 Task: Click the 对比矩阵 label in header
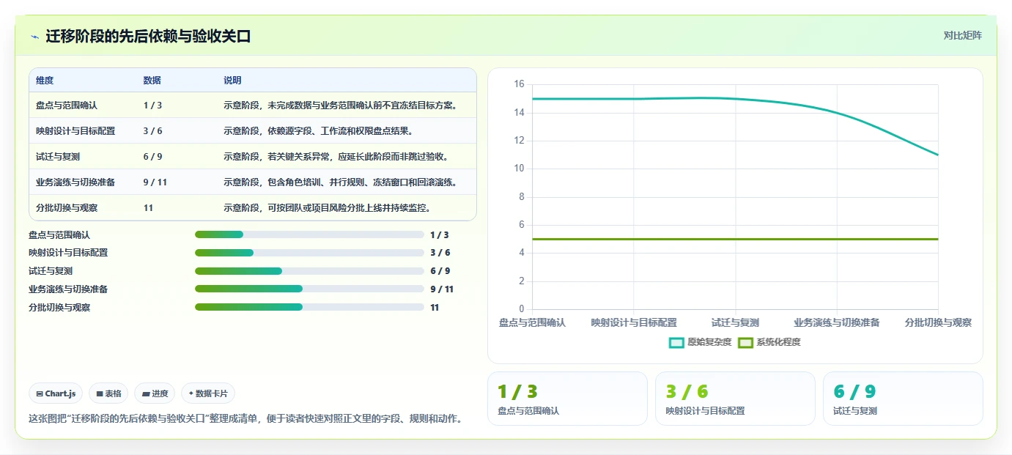[x=962, y=35]
